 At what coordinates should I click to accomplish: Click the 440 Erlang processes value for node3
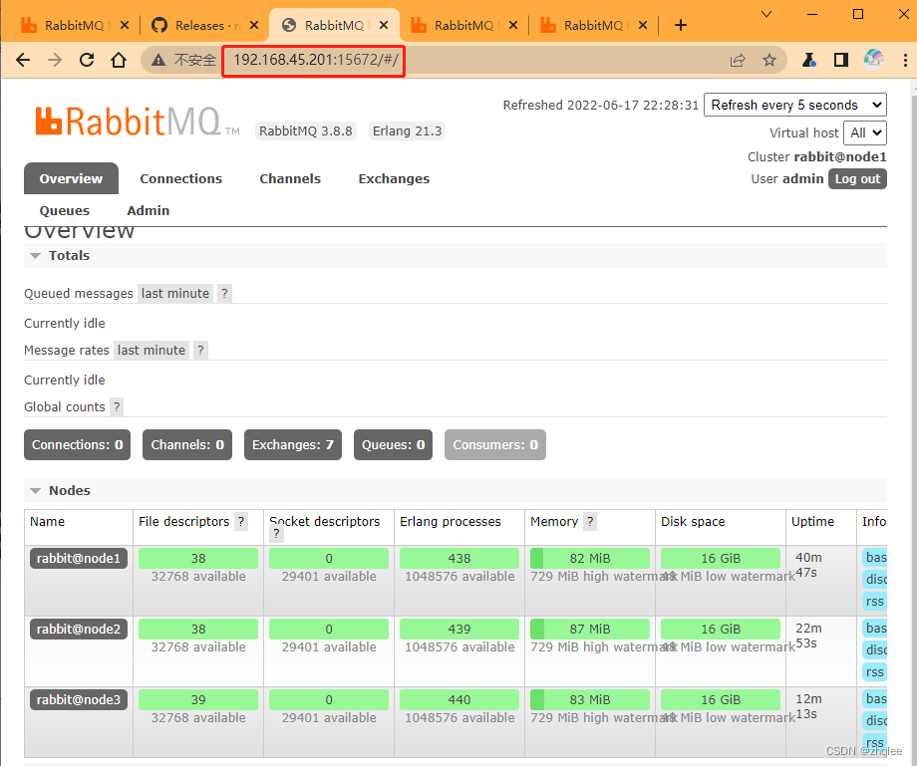[x=459, y=700]
